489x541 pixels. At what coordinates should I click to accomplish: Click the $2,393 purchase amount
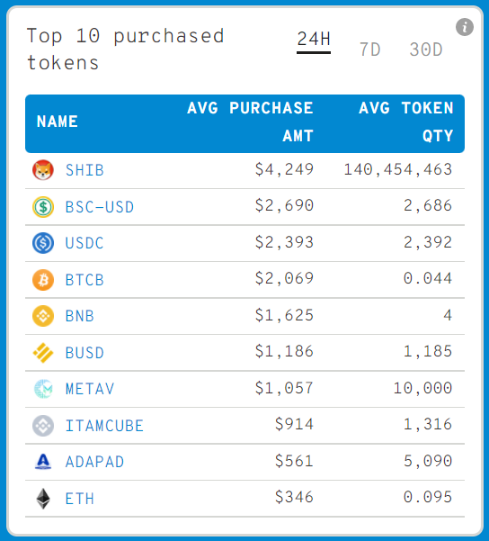(284, 242)
